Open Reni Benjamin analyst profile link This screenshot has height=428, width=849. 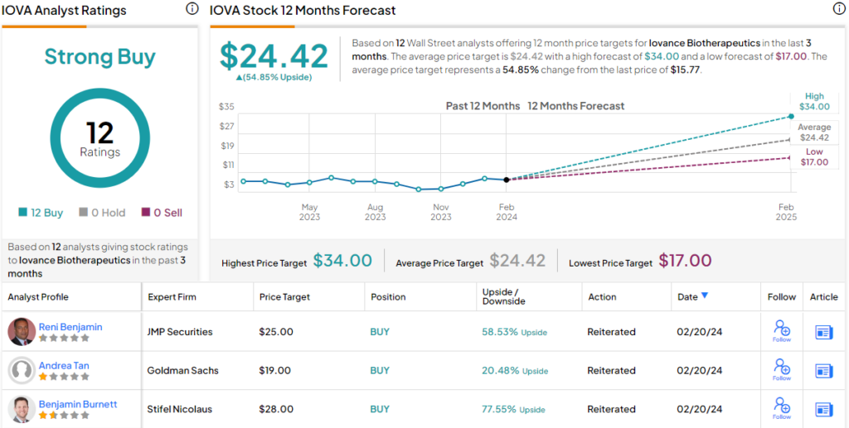tap(70, 327)
